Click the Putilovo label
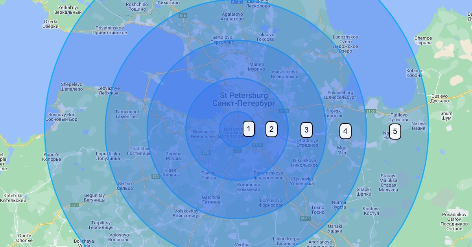Screen dimensions: 472x247 pyautogui.click(x=399, y=117)
